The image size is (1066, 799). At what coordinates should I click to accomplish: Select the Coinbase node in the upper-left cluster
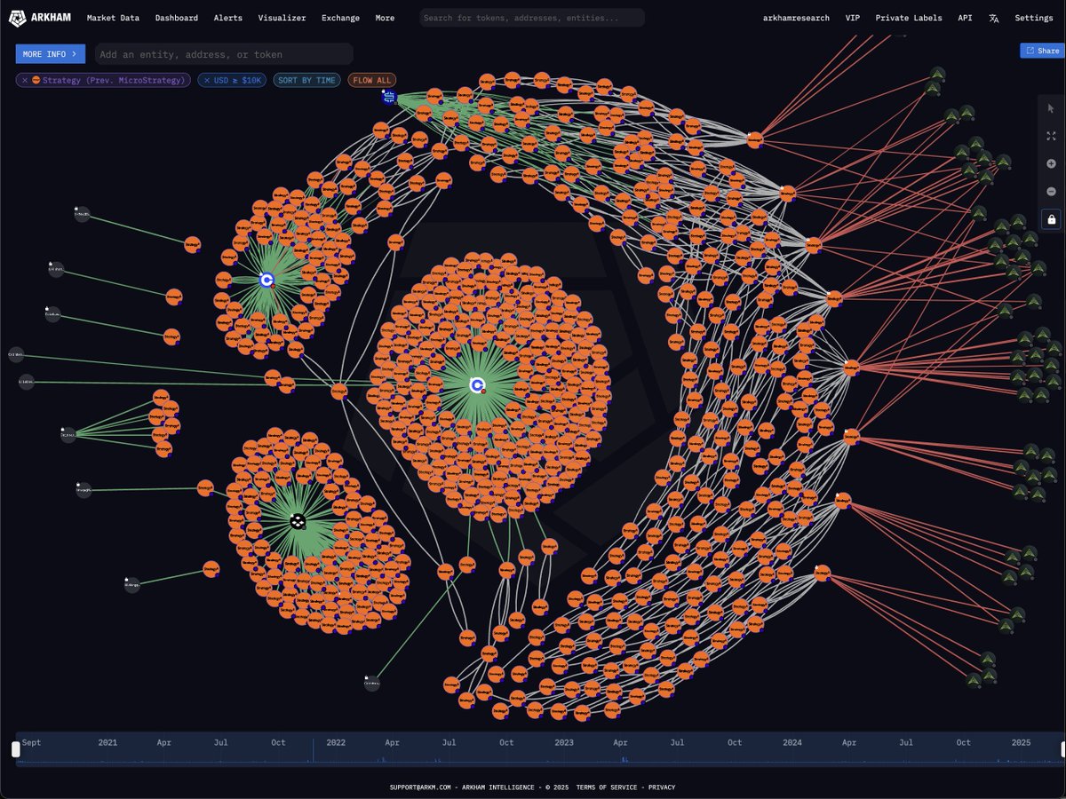click(x=266, y=280)
